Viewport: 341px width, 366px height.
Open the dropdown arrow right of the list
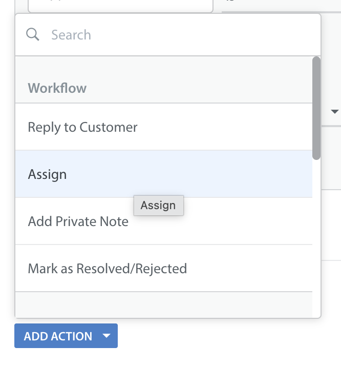335,112
